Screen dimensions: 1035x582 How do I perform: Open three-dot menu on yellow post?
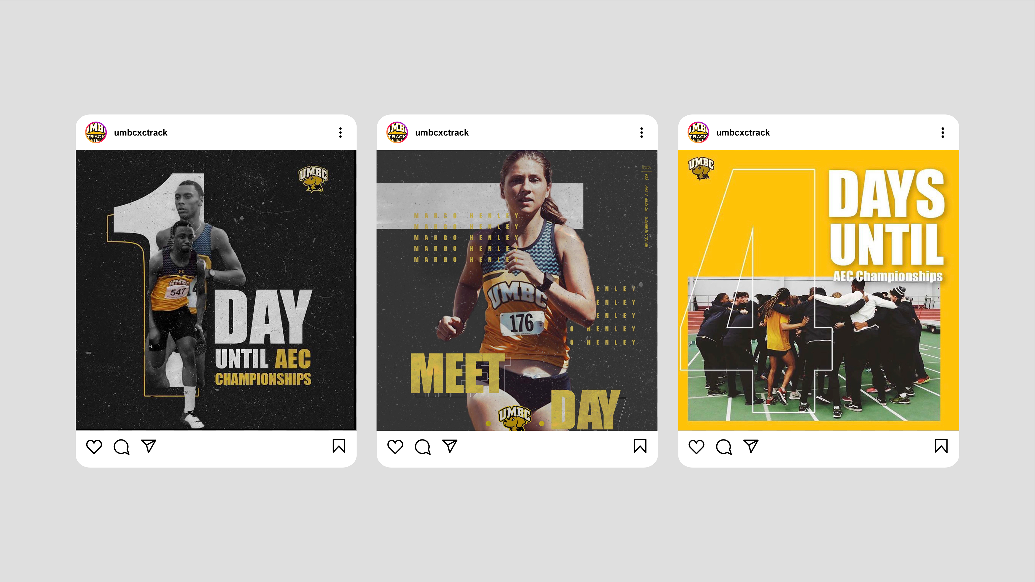point(943,133)
